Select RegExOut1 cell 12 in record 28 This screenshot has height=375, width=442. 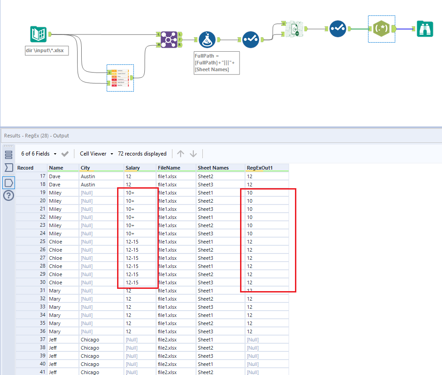(267, 266)
